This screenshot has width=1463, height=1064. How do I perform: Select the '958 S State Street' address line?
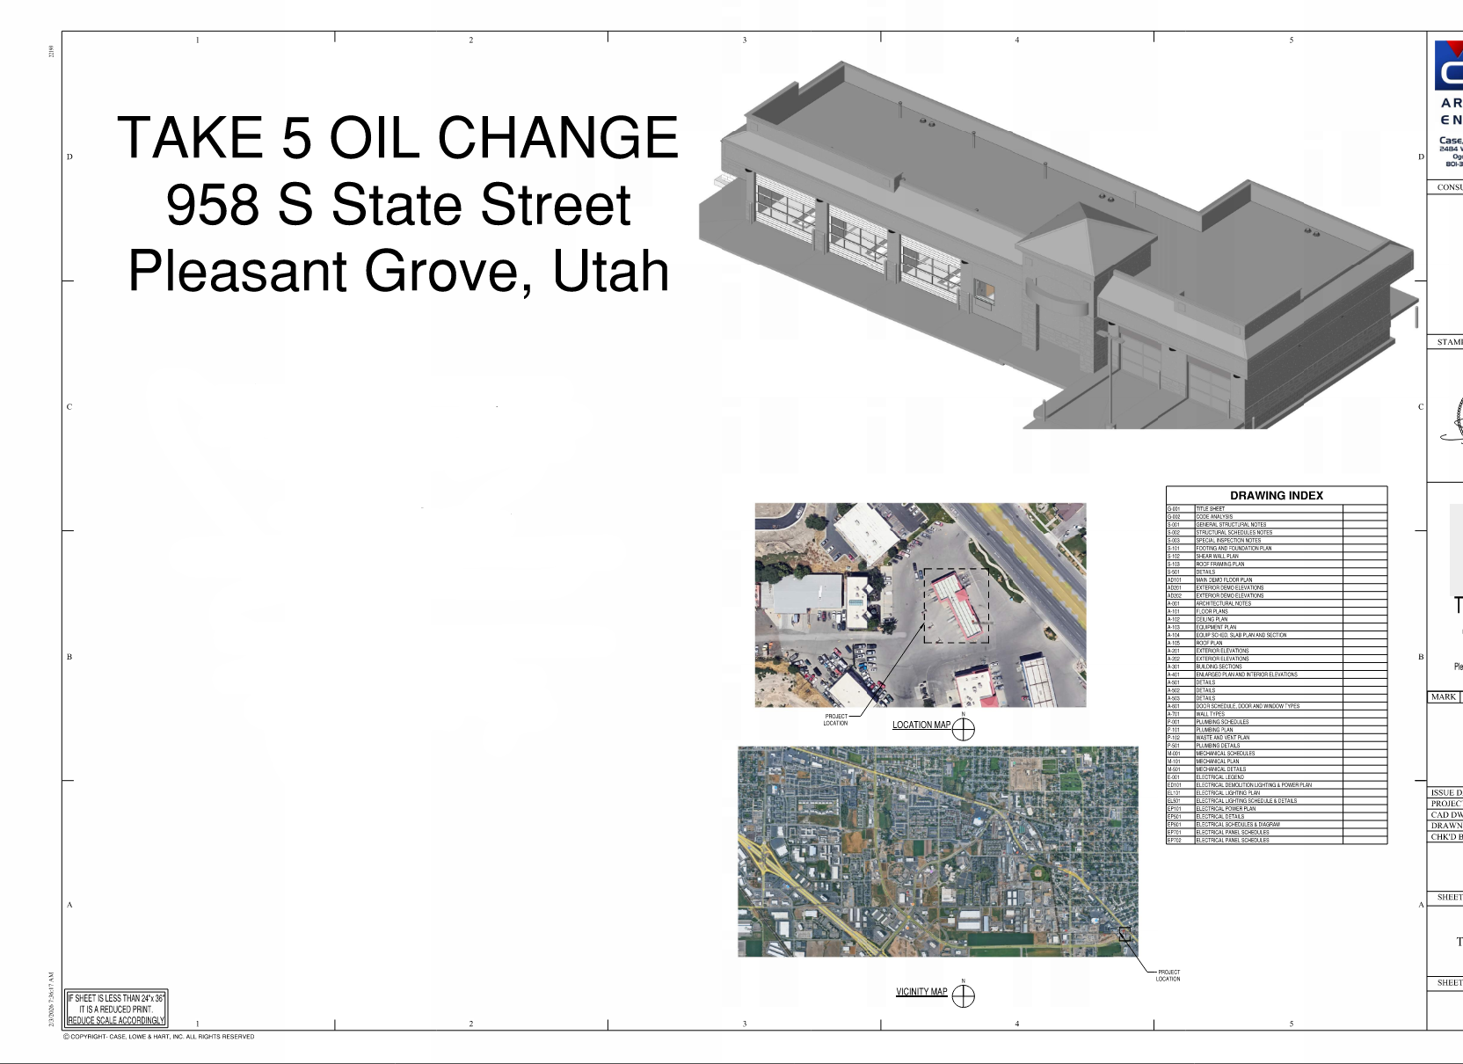(x=398, y=204)
